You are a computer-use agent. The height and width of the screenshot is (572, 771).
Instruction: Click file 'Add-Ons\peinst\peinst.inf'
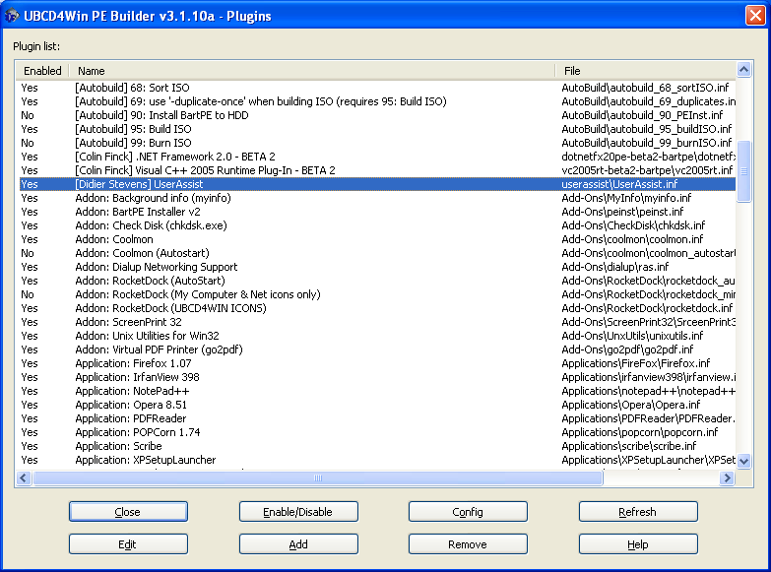622,212
